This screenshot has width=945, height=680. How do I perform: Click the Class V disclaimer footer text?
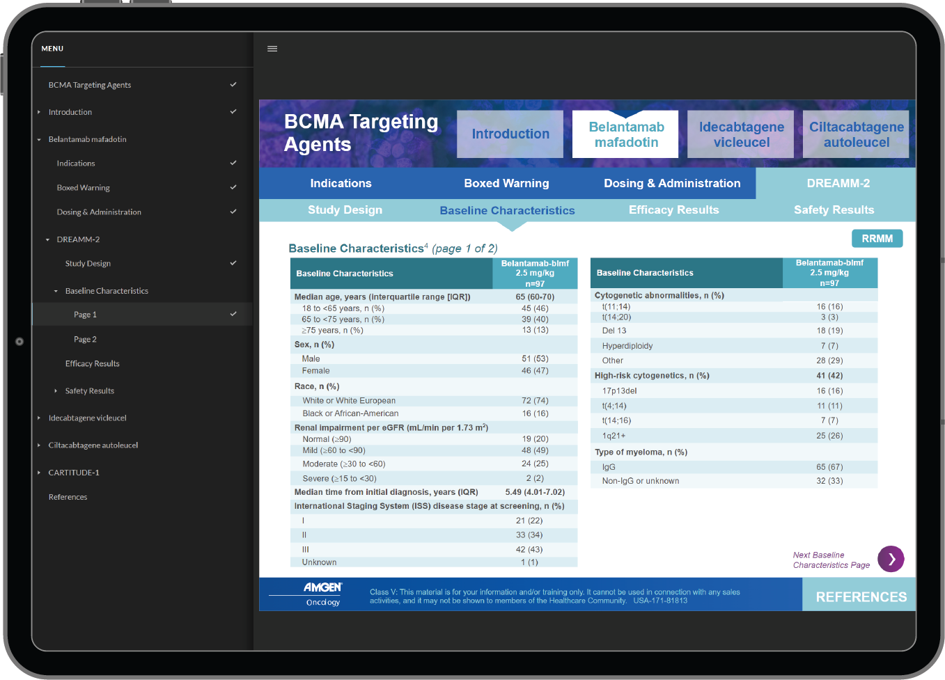click(555, 596)
